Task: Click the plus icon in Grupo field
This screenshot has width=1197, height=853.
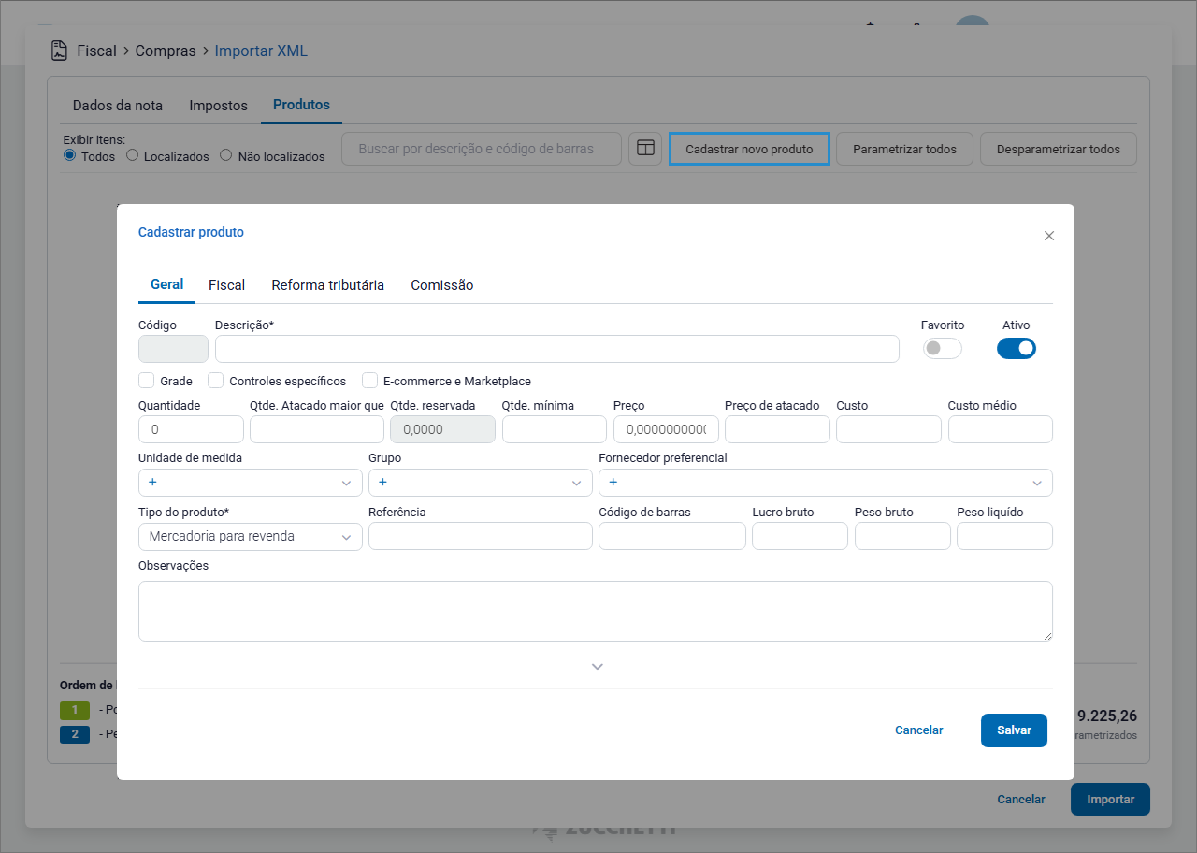Action: [x=383, y=483]
